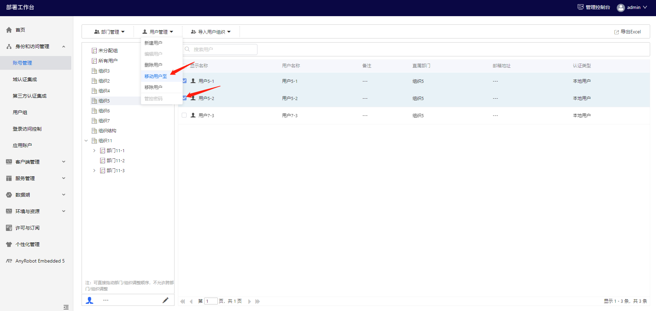Uncheck the 用户5-1 row checkbox
656x311 pixels.
click(x=184, y=81)
